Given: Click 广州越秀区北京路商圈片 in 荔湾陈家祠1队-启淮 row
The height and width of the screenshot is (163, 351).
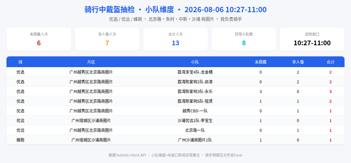Looking at the screenshot, I should [91, 82].
